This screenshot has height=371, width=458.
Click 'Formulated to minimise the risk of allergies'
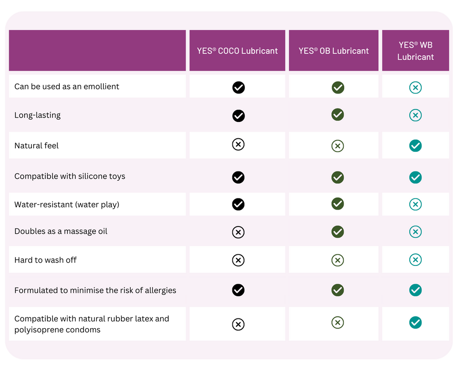pos(95,290)
